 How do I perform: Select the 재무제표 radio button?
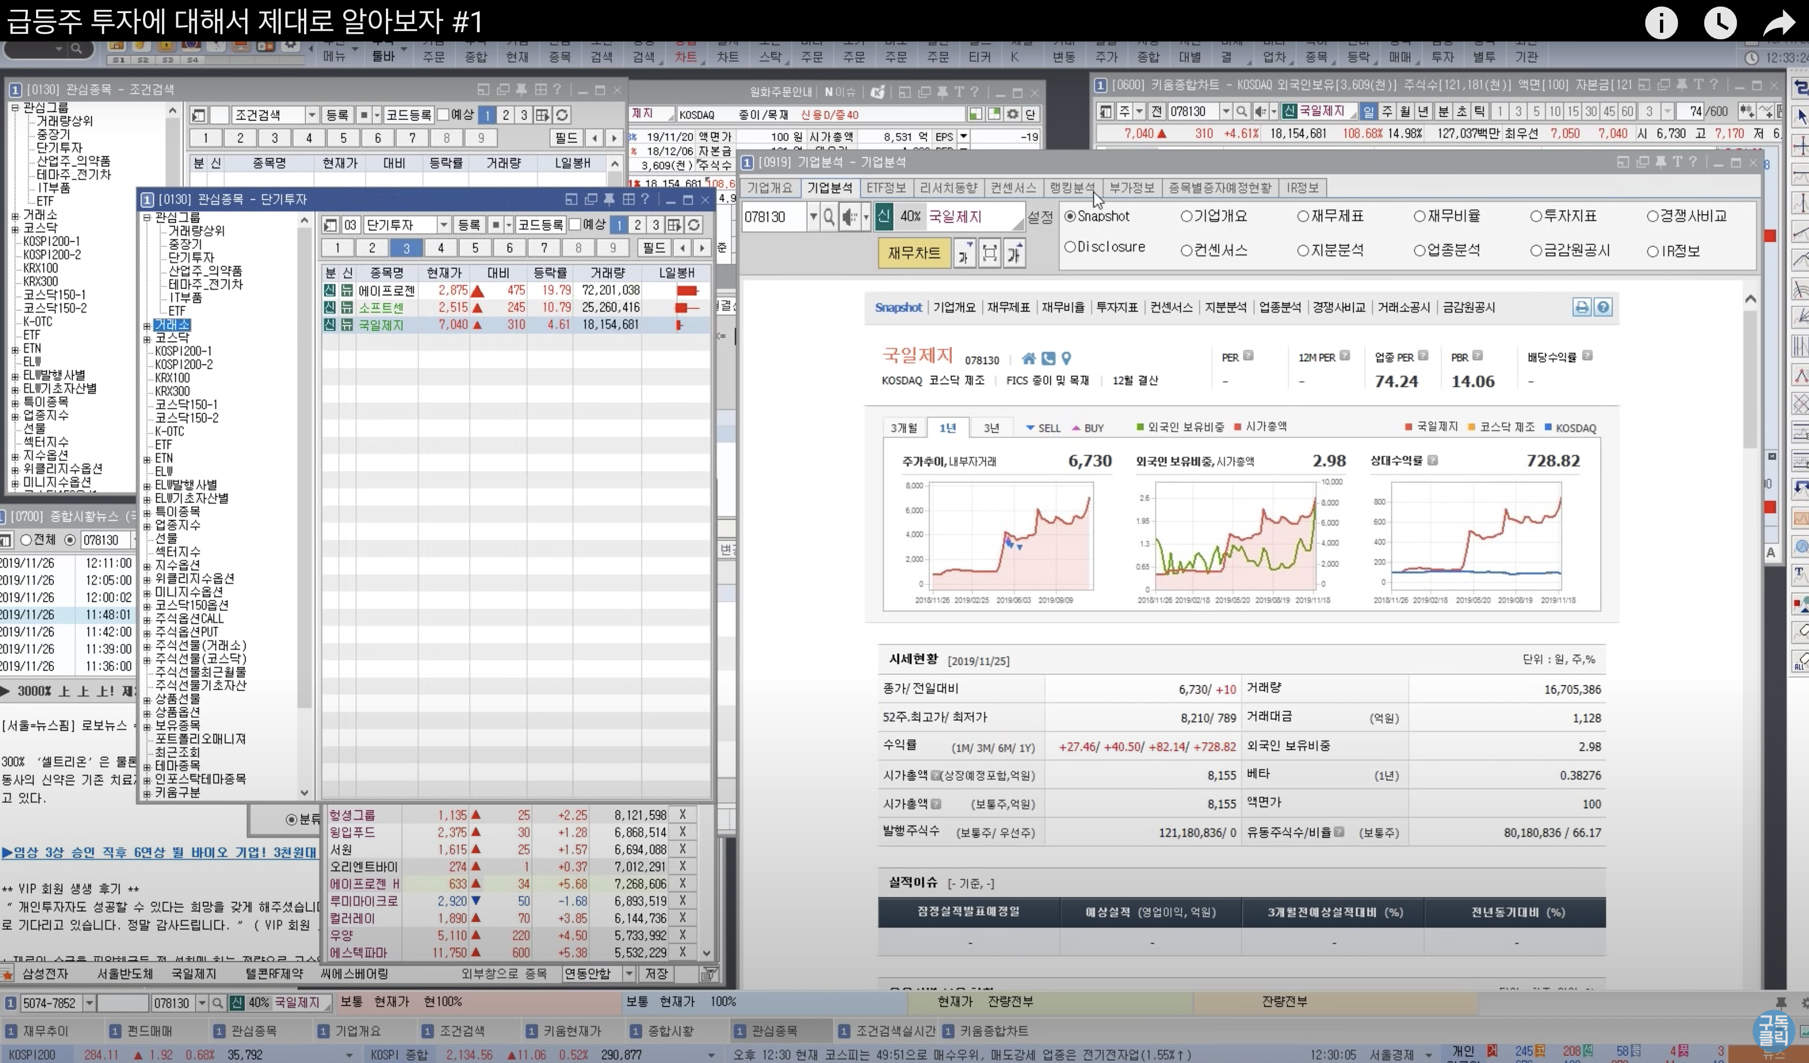1303,217
